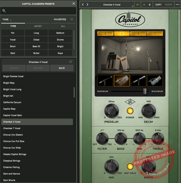Image resolution: width=181 pixels, height=183 pixels.
Task: Switch to the Artist tab
Action: coord(38,26)
